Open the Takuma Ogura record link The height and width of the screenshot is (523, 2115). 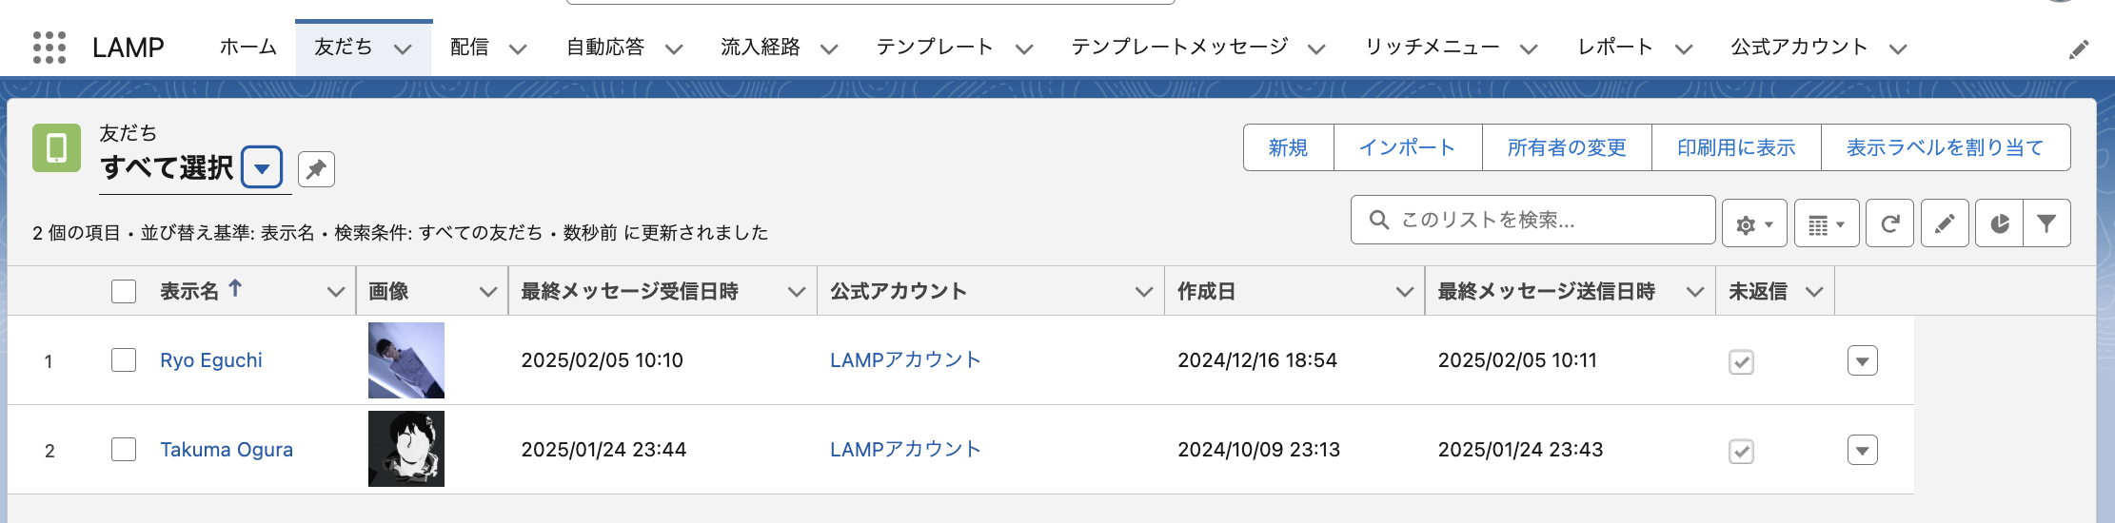(x=227, y=450)
